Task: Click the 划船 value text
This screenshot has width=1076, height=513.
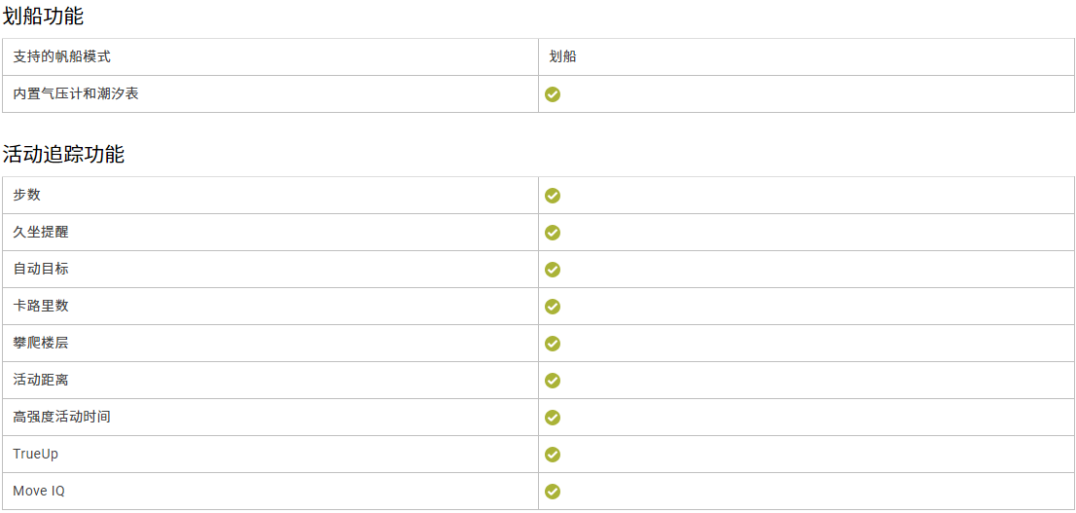Action: click(x=562, y=57)
